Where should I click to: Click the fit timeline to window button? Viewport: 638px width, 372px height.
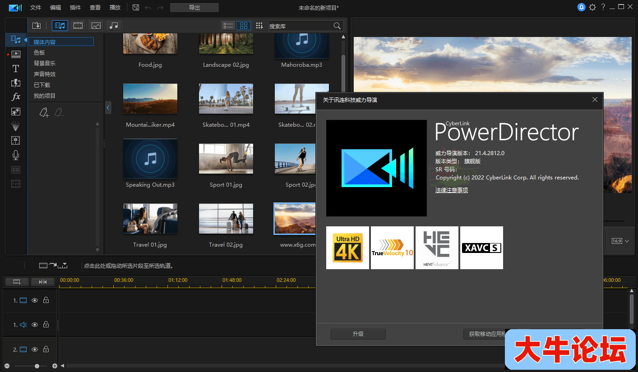43,282
